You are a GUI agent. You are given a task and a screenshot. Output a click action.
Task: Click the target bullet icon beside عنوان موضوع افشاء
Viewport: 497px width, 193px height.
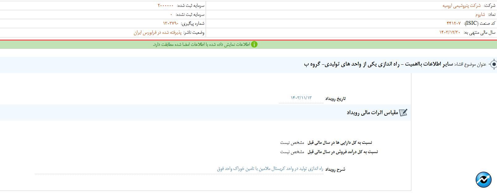(x=493, y=64)
